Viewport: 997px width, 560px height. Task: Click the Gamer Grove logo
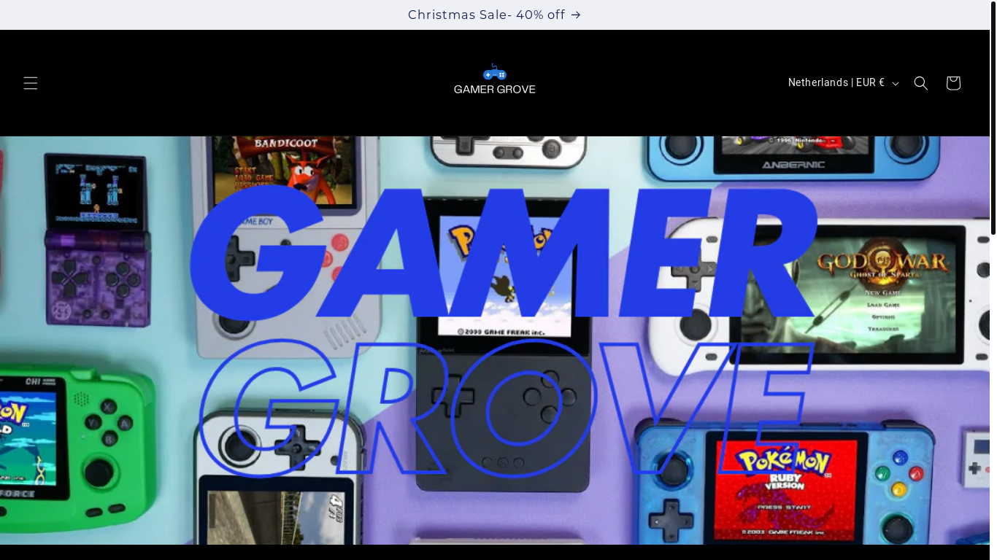495,79
